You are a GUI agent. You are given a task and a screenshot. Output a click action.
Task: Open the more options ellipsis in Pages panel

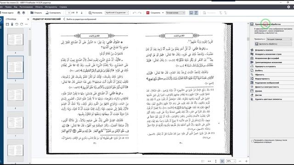coord(26,24)
